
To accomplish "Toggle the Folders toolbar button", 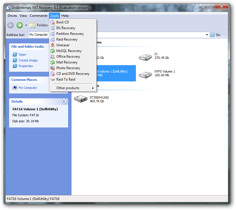I will (x=38, y=25).
